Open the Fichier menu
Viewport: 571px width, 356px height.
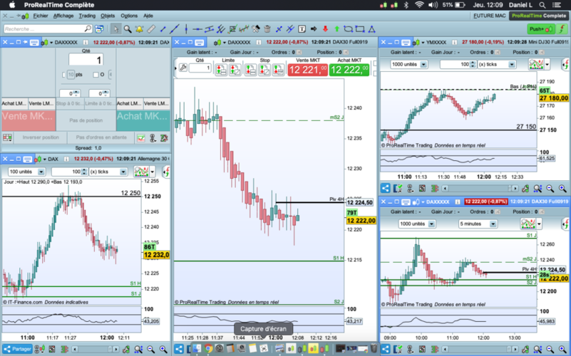tap(41, 16)
